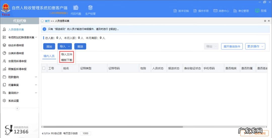
Task: Open the 生产经营 module icon
Action: click(90, 8)
